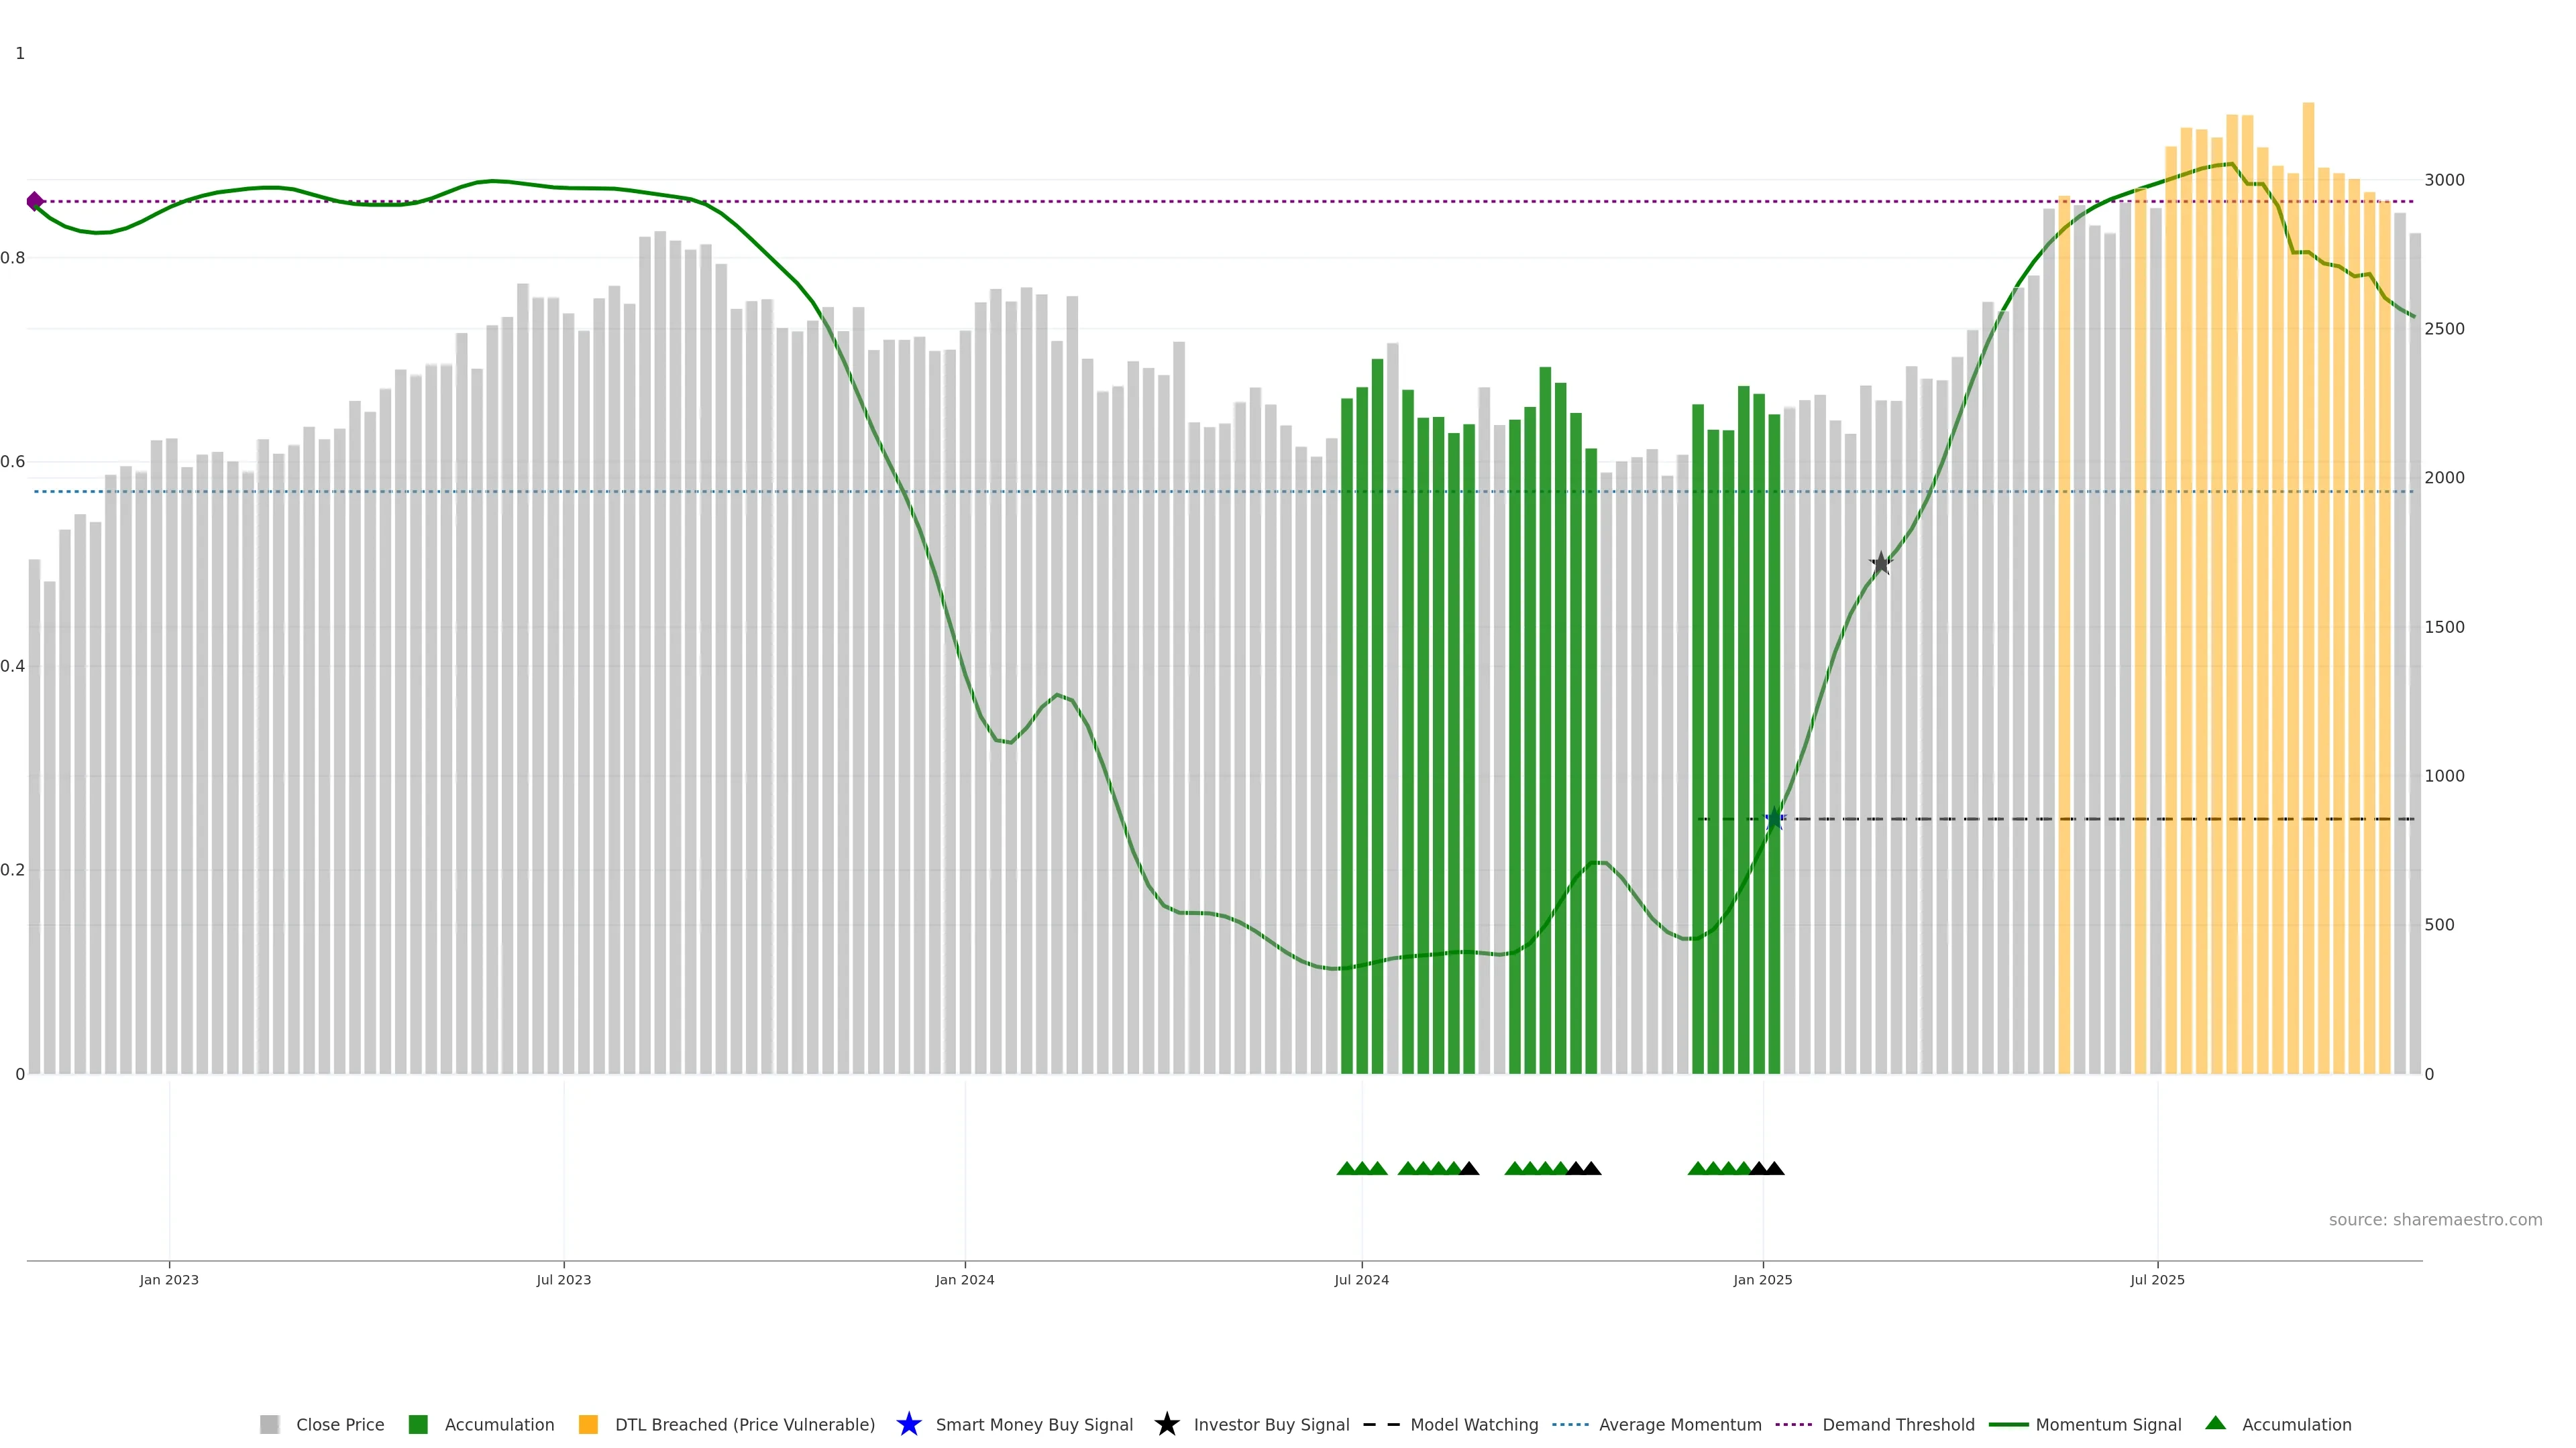This screenshot has height=1448, width=2576.
Task: Toggle the Momentum Signal legend entry
Action: tap(2108, 1424)
